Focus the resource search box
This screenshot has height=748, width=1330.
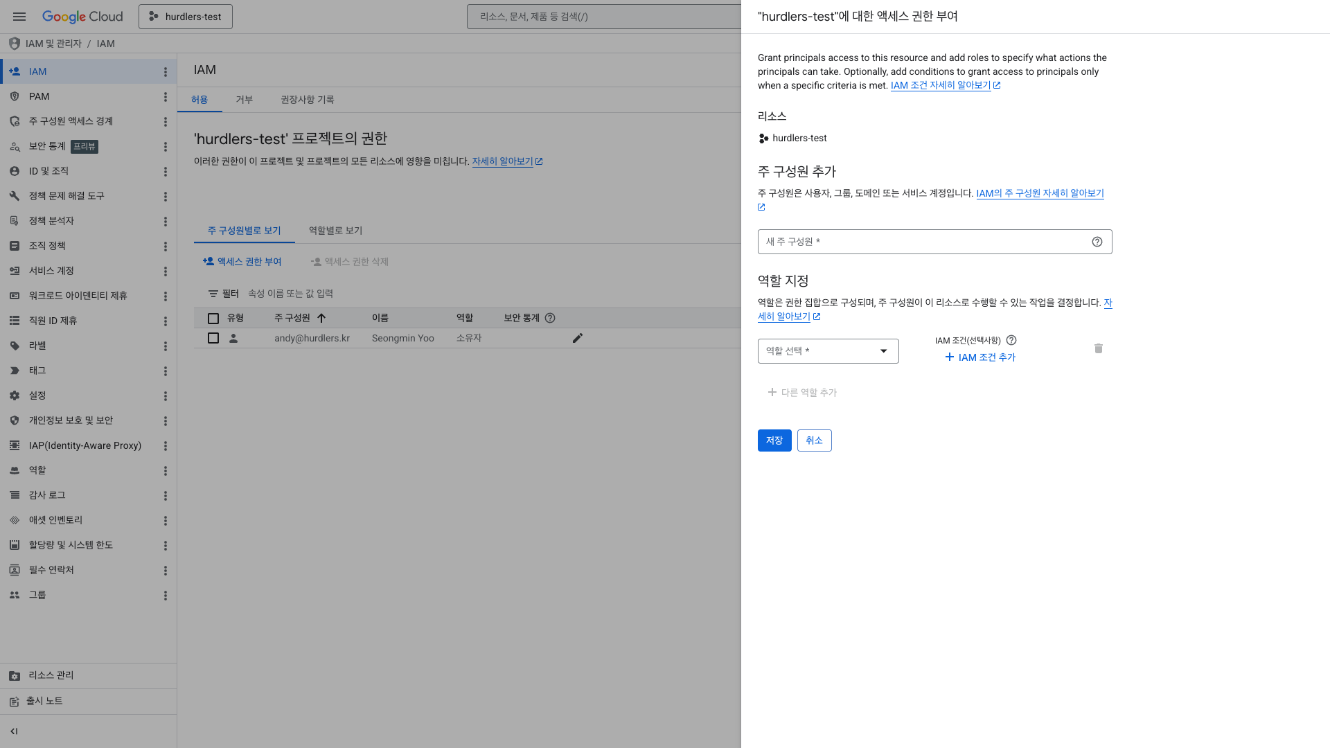click(x=604, y=17)
